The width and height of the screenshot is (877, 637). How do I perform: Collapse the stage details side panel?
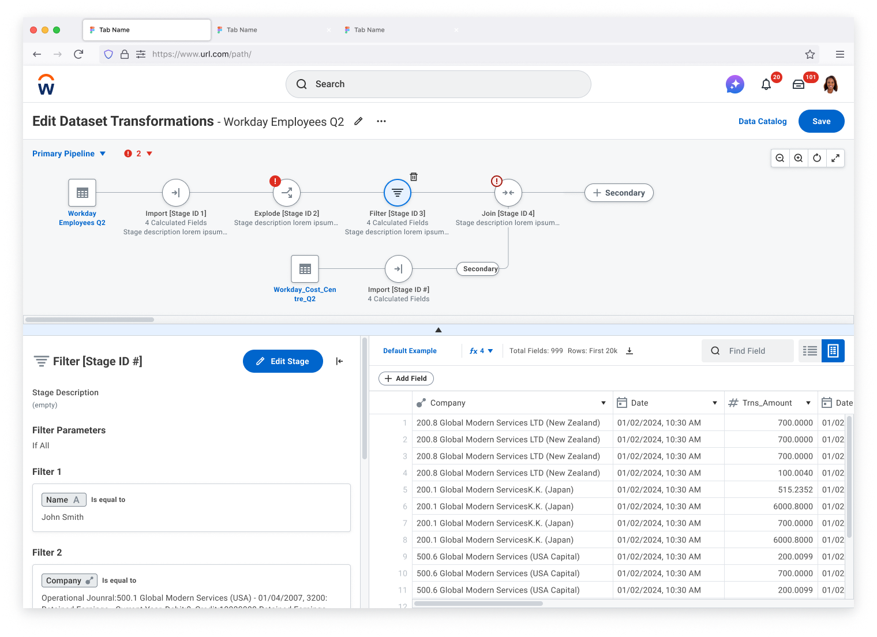point(339,361)
